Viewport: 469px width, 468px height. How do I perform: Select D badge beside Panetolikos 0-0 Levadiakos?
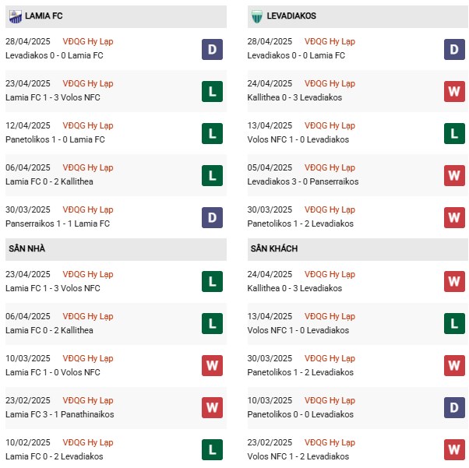[x=455, y=408]
